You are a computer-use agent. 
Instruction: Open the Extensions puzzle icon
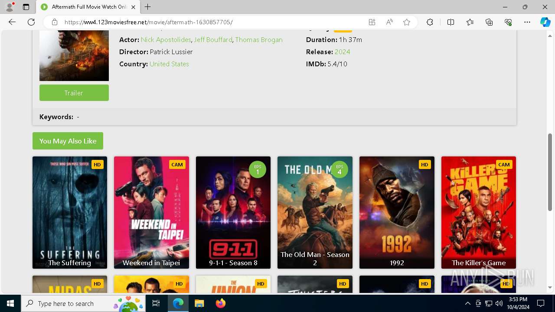430,22
